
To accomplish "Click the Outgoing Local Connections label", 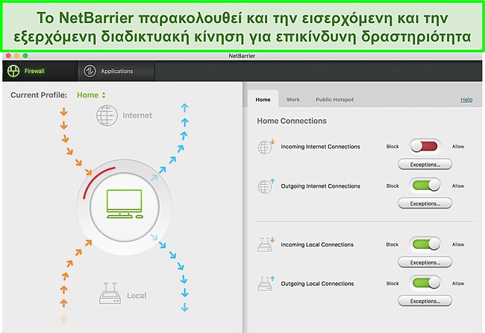I will click(x=317, y=284).
